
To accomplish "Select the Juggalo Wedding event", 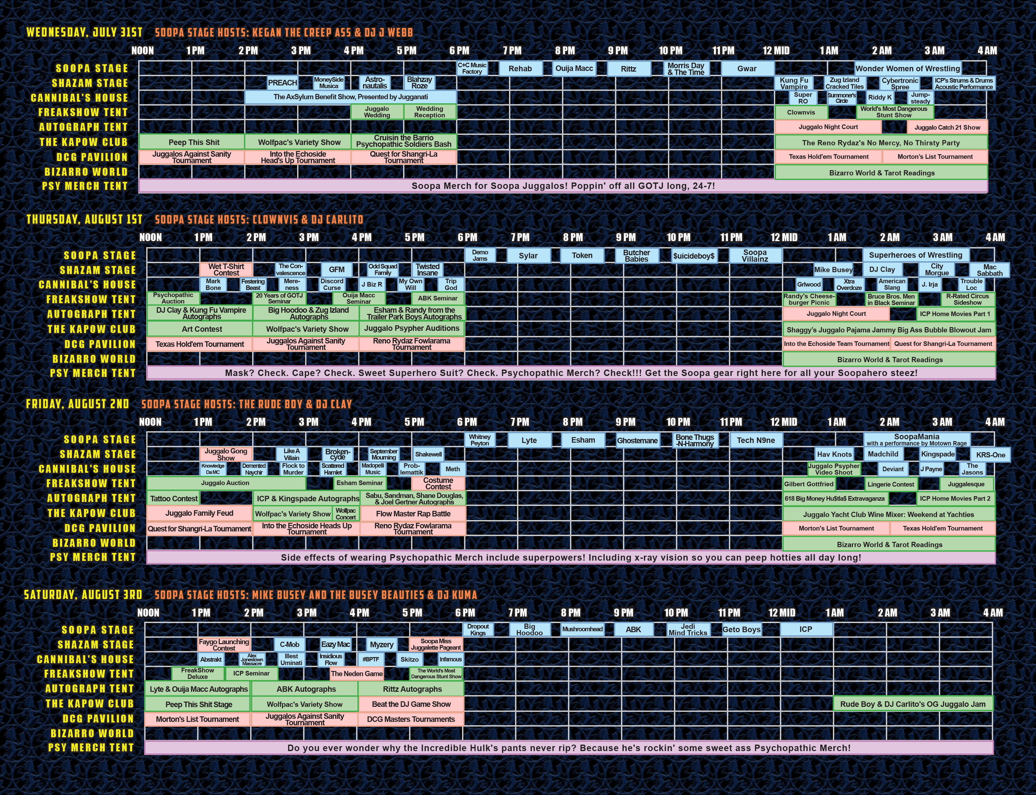I will [x=377, y=112].
